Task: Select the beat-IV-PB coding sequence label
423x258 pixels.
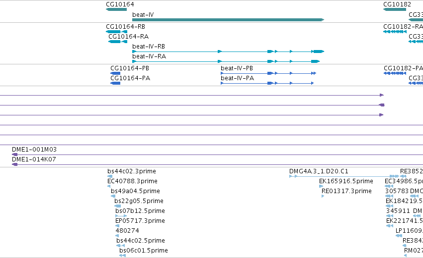Action: coord(237,68)
